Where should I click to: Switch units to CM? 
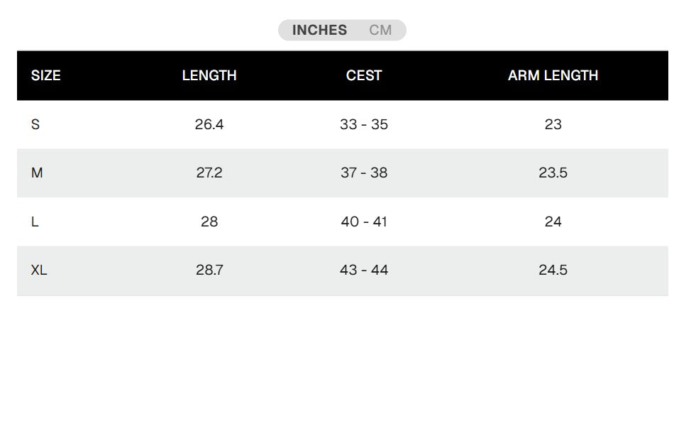(380, 31)
